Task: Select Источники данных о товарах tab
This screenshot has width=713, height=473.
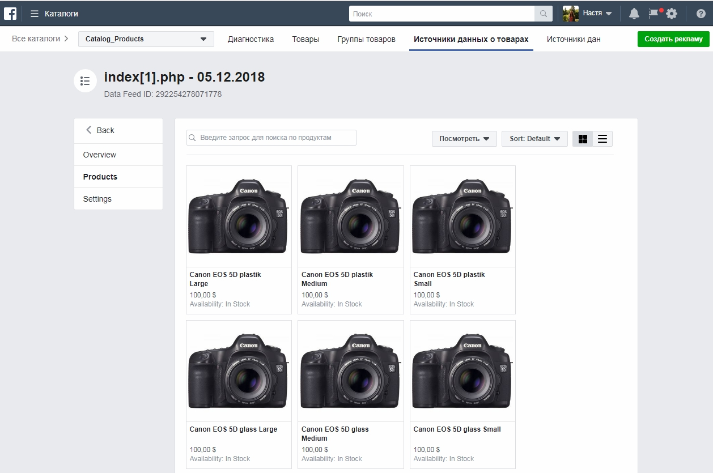Action: 471,39
